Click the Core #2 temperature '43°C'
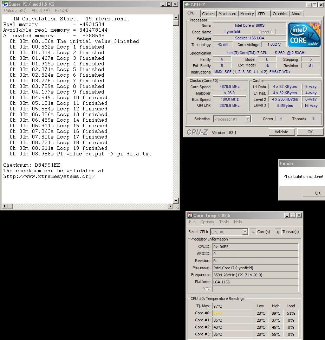 point(233,327)
